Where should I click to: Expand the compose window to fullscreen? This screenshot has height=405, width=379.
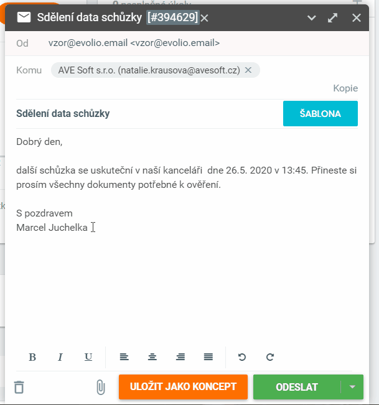333,18
